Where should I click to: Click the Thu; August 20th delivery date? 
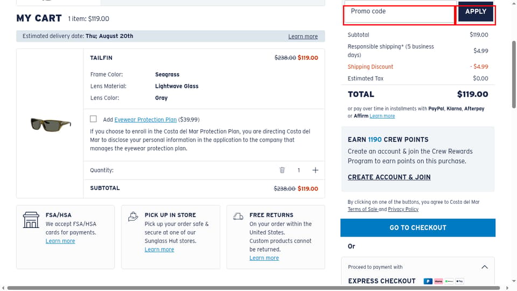(x=109, y=36)
